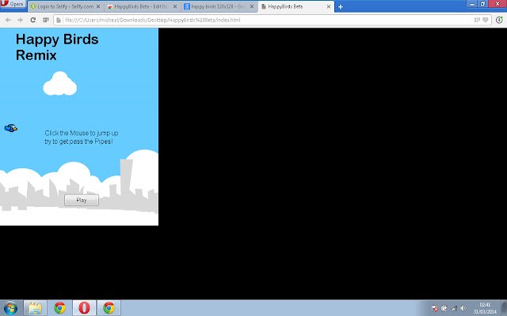Viewport: 507px width, 316px height.
Task: Click the blue bird sprite
Action: tap(10, 128)
